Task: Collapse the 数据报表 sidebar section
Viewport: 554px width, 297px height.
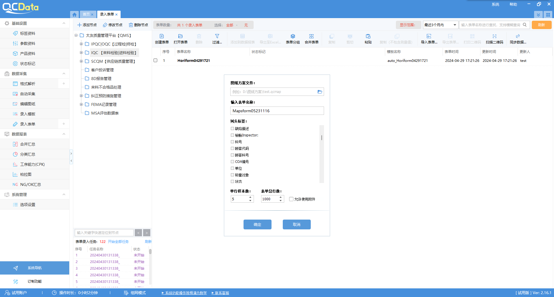Action: [x=64, y=134]
